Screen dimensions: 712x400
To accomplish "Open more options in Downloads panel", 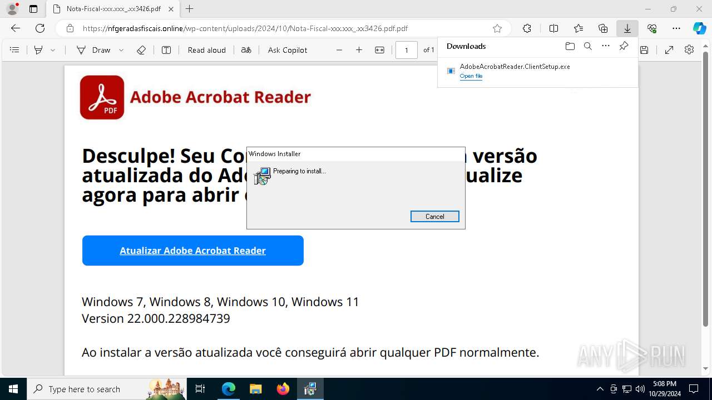I will 606,46.
